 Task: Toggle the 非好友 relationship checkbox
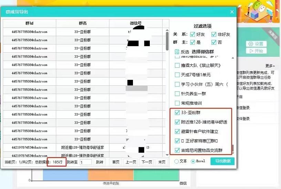(x=214, y=34)
